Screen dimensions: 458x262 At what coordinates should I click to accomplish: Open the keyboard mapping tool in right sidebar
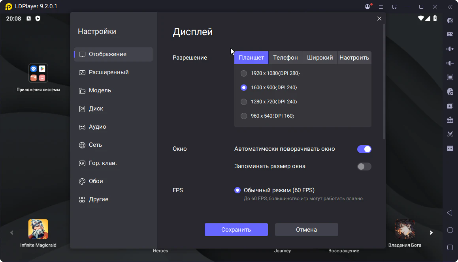450,35
